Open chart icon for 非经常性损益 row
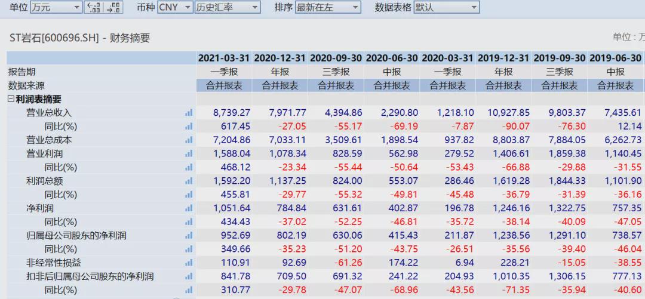Screen dimensions: 645x299 point(189,263)
